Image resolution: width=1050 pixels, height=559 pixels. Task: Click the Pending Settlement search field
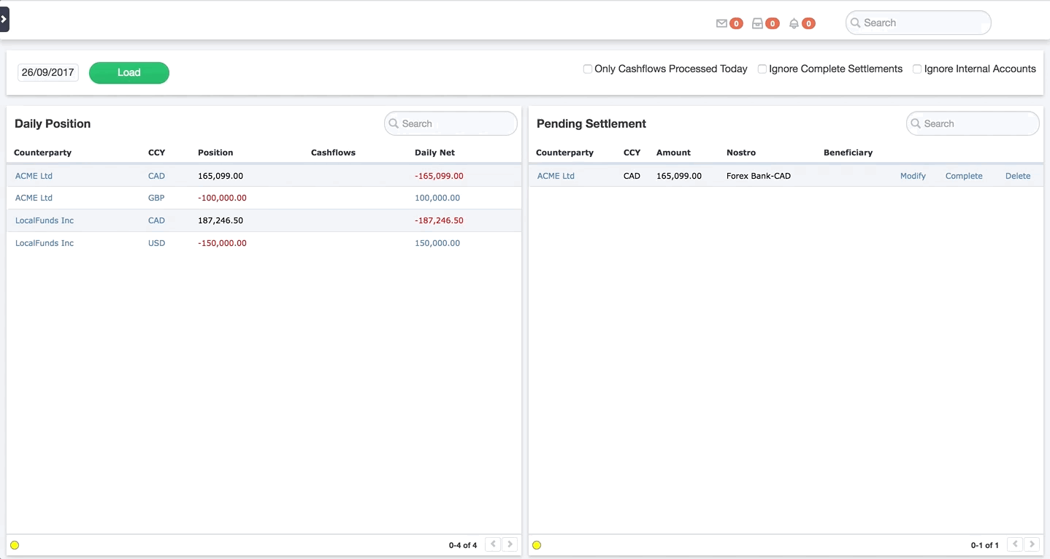(973, 123)
